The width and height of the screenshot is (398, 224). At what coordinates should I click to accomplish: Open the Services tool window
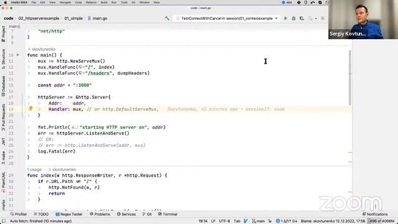coord(126,214)
